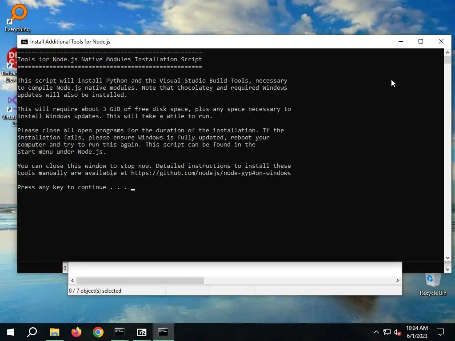The height and width of the screenshot is (341, 455).
Task: Open the Recycle Bin on desktop
Action: point(433,285)
